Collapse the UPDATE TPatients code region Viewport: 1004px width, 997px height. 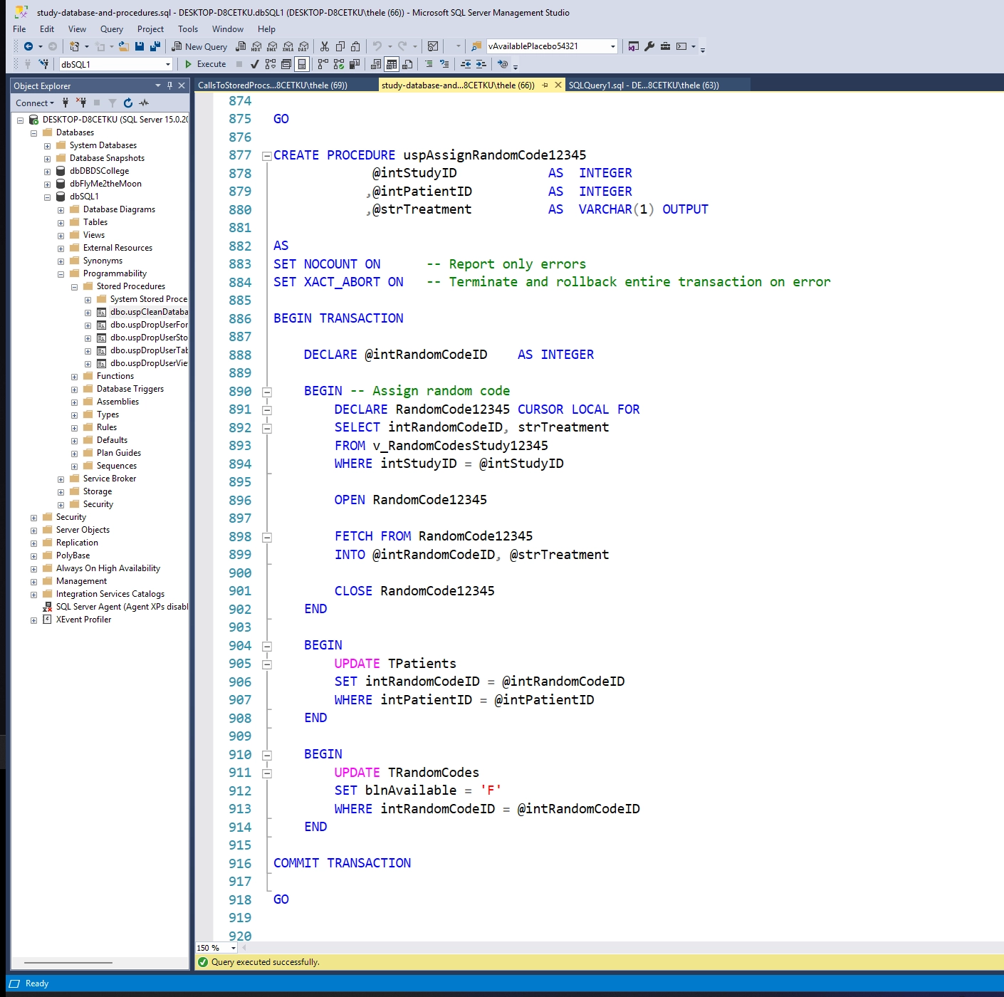[x=267, y=664]
